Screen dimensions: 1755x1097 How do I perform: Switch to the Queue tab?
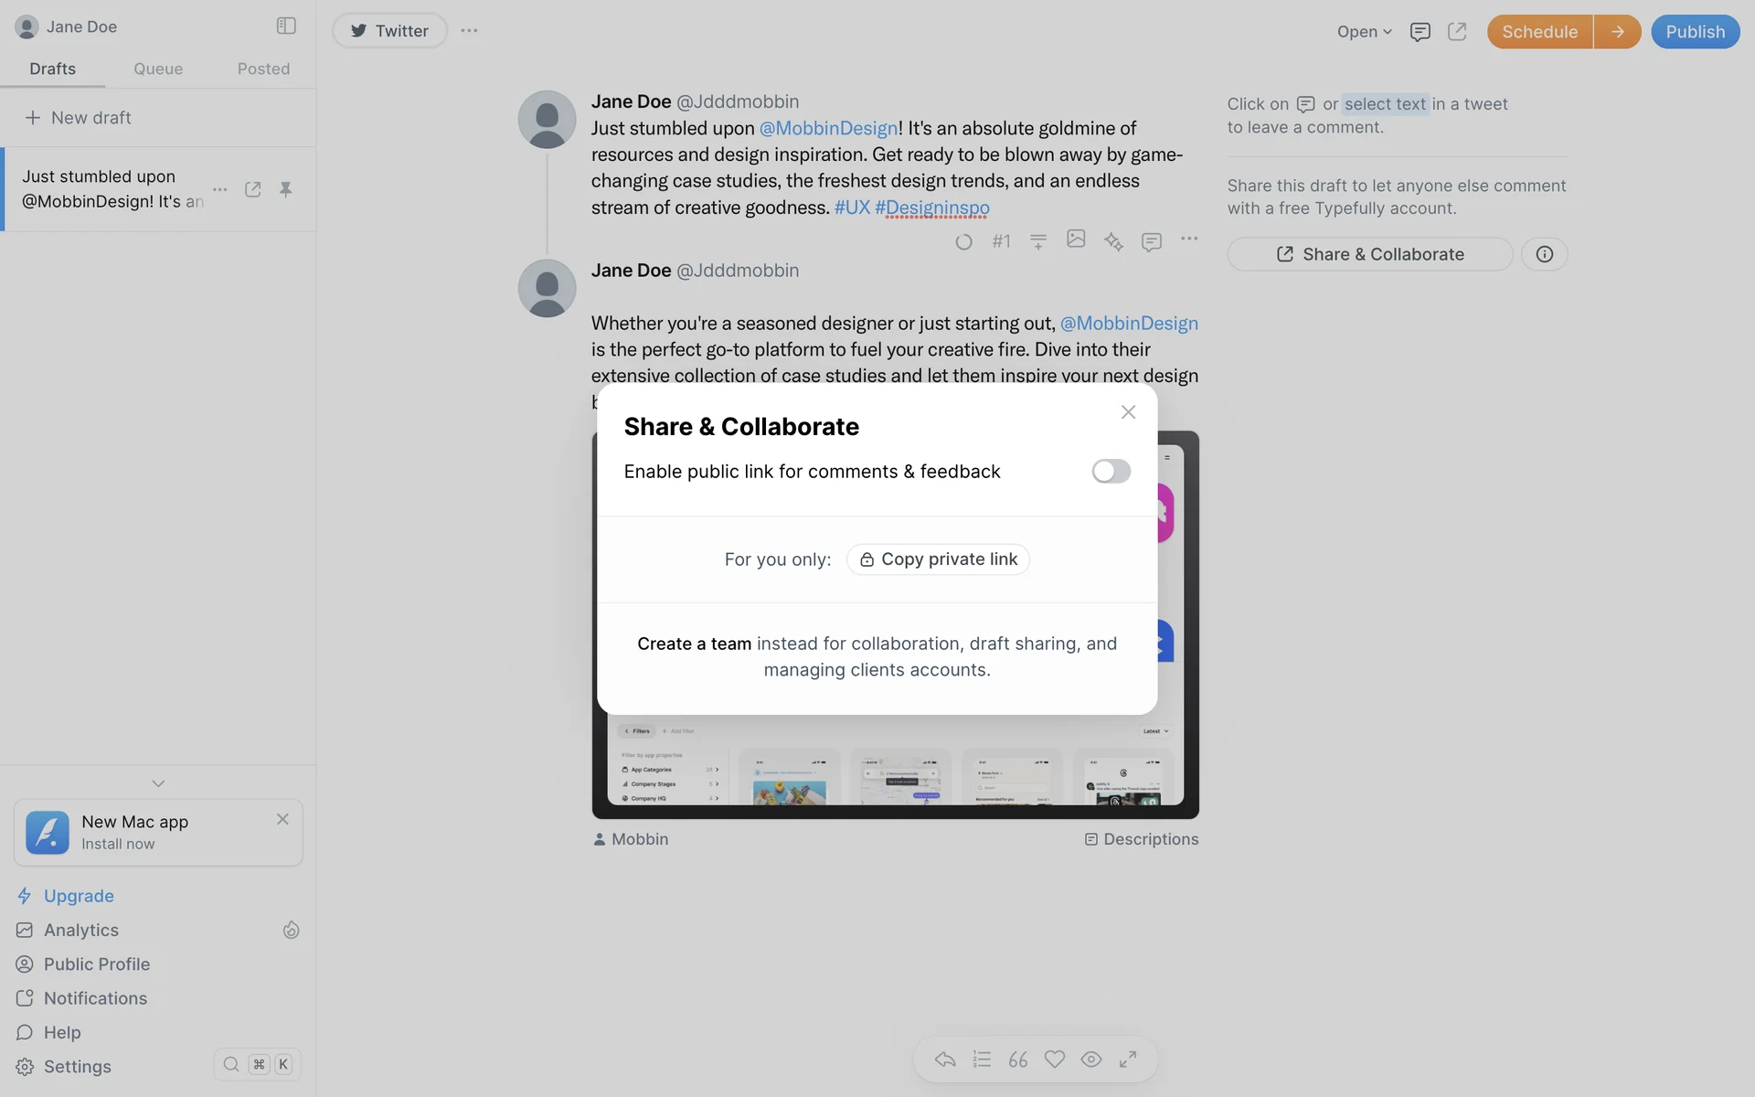(x=158, y=69)
